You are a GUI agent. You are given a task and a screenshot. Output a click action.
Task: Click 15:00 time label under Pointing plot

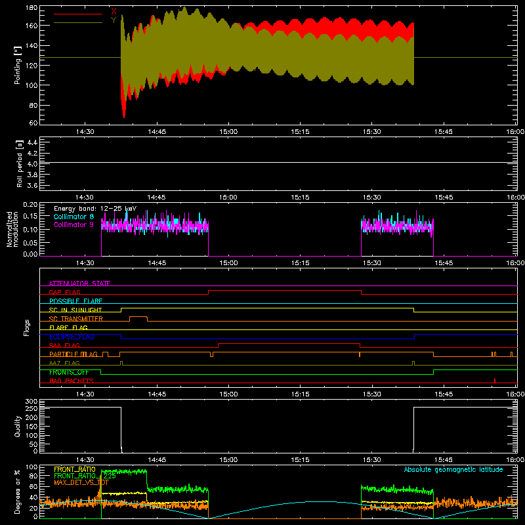(x=228, y=132)
